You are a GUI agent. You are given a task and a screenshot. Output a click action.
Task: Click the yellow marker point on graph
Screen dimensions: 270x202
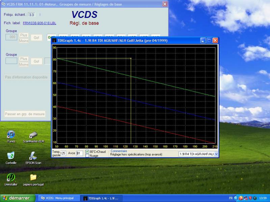click(131, 58)
